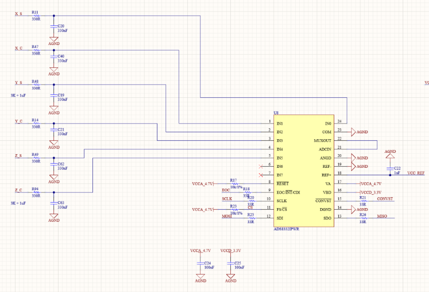
Task: Select VCCA_4.7V port feeding R17
Action: (203, 184)
